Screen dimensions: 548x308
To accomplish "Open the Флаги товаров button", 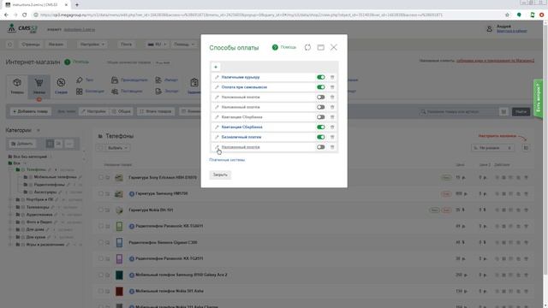I will click(x=156, y=111).
